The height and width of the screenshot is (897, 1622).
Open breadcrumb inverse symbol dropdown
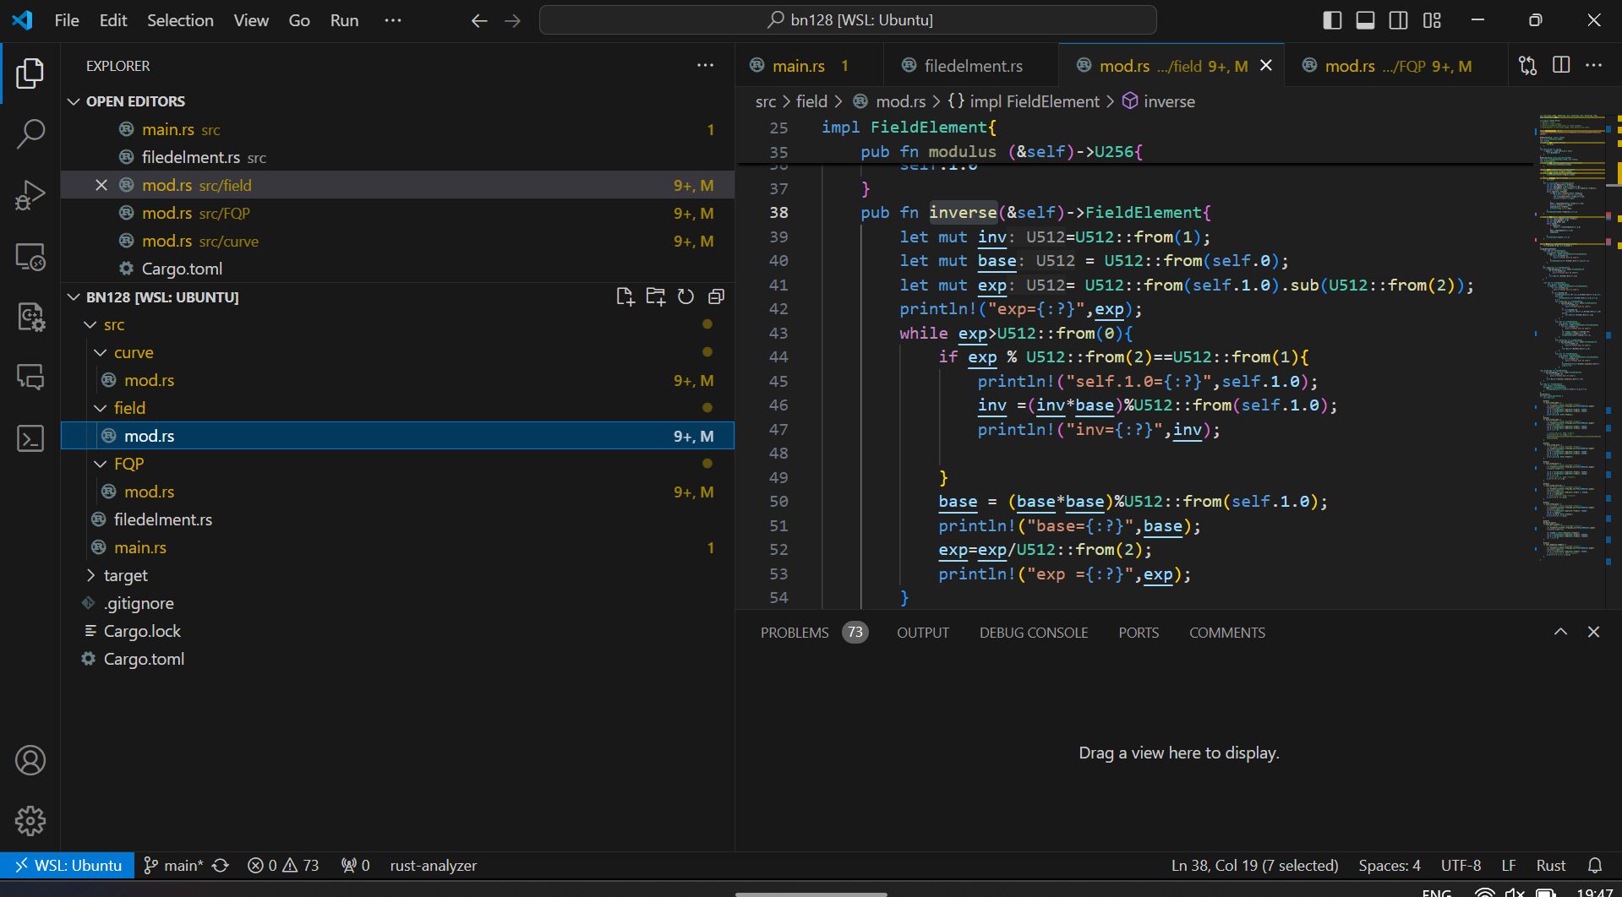pyautogui.click(x=1158, y=101)
